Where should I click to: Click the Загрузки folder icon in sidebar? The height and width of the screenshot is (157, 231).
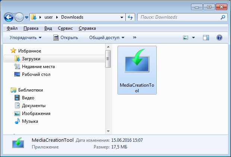pos(17,59)
